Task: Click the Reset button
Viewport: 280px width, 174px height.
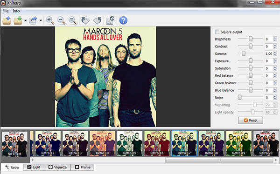Action: coord(251,120)
